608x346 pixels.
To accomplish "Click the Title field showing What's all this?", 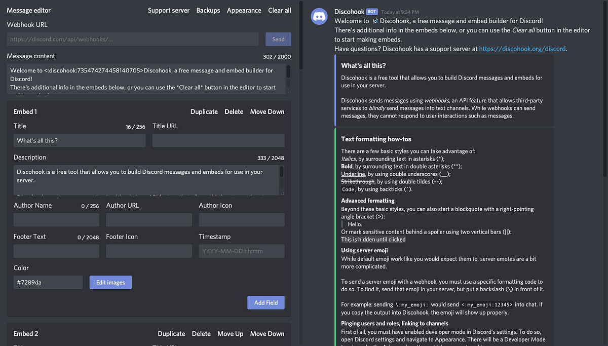I will (x=79, y=140).
